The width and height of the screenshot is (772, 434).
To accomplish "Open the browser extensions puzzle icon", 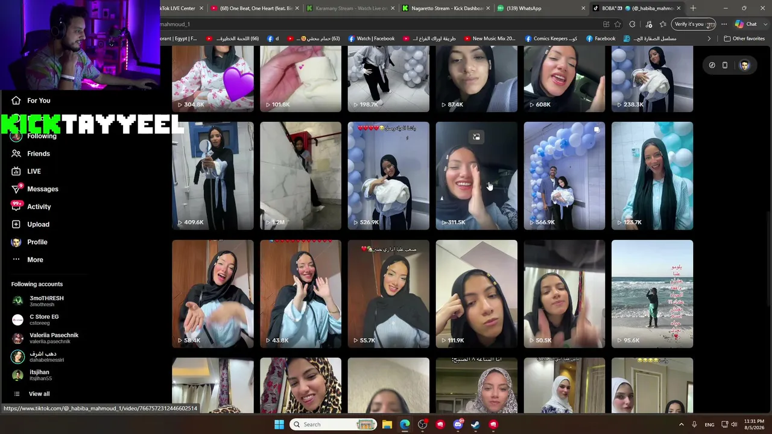I will pyautogui.click(x=632, y=24).
